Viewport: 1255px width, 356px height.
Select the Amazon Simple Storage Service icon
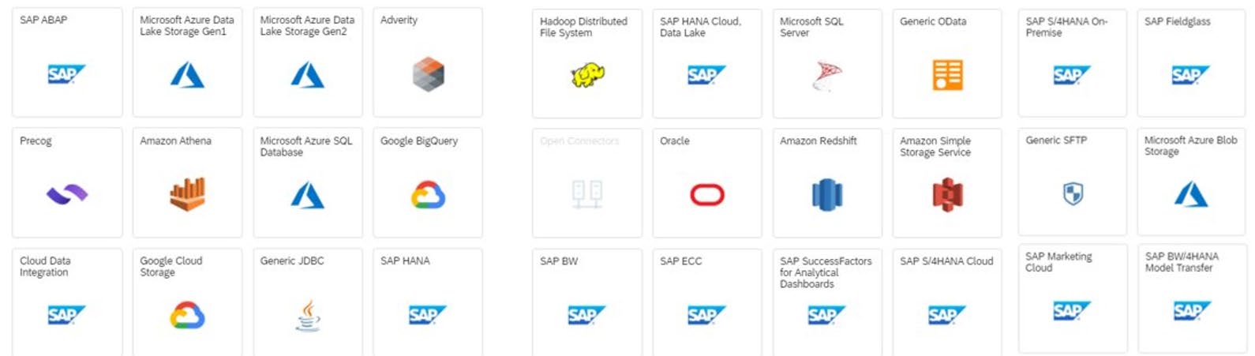947,195
